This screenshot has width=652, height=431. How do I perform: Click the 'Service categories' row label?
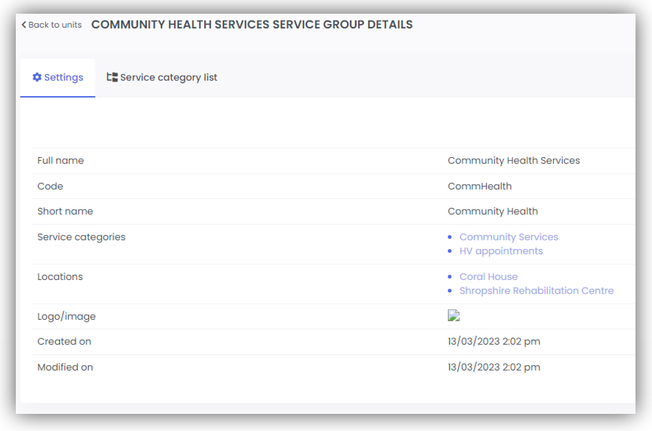81,237
